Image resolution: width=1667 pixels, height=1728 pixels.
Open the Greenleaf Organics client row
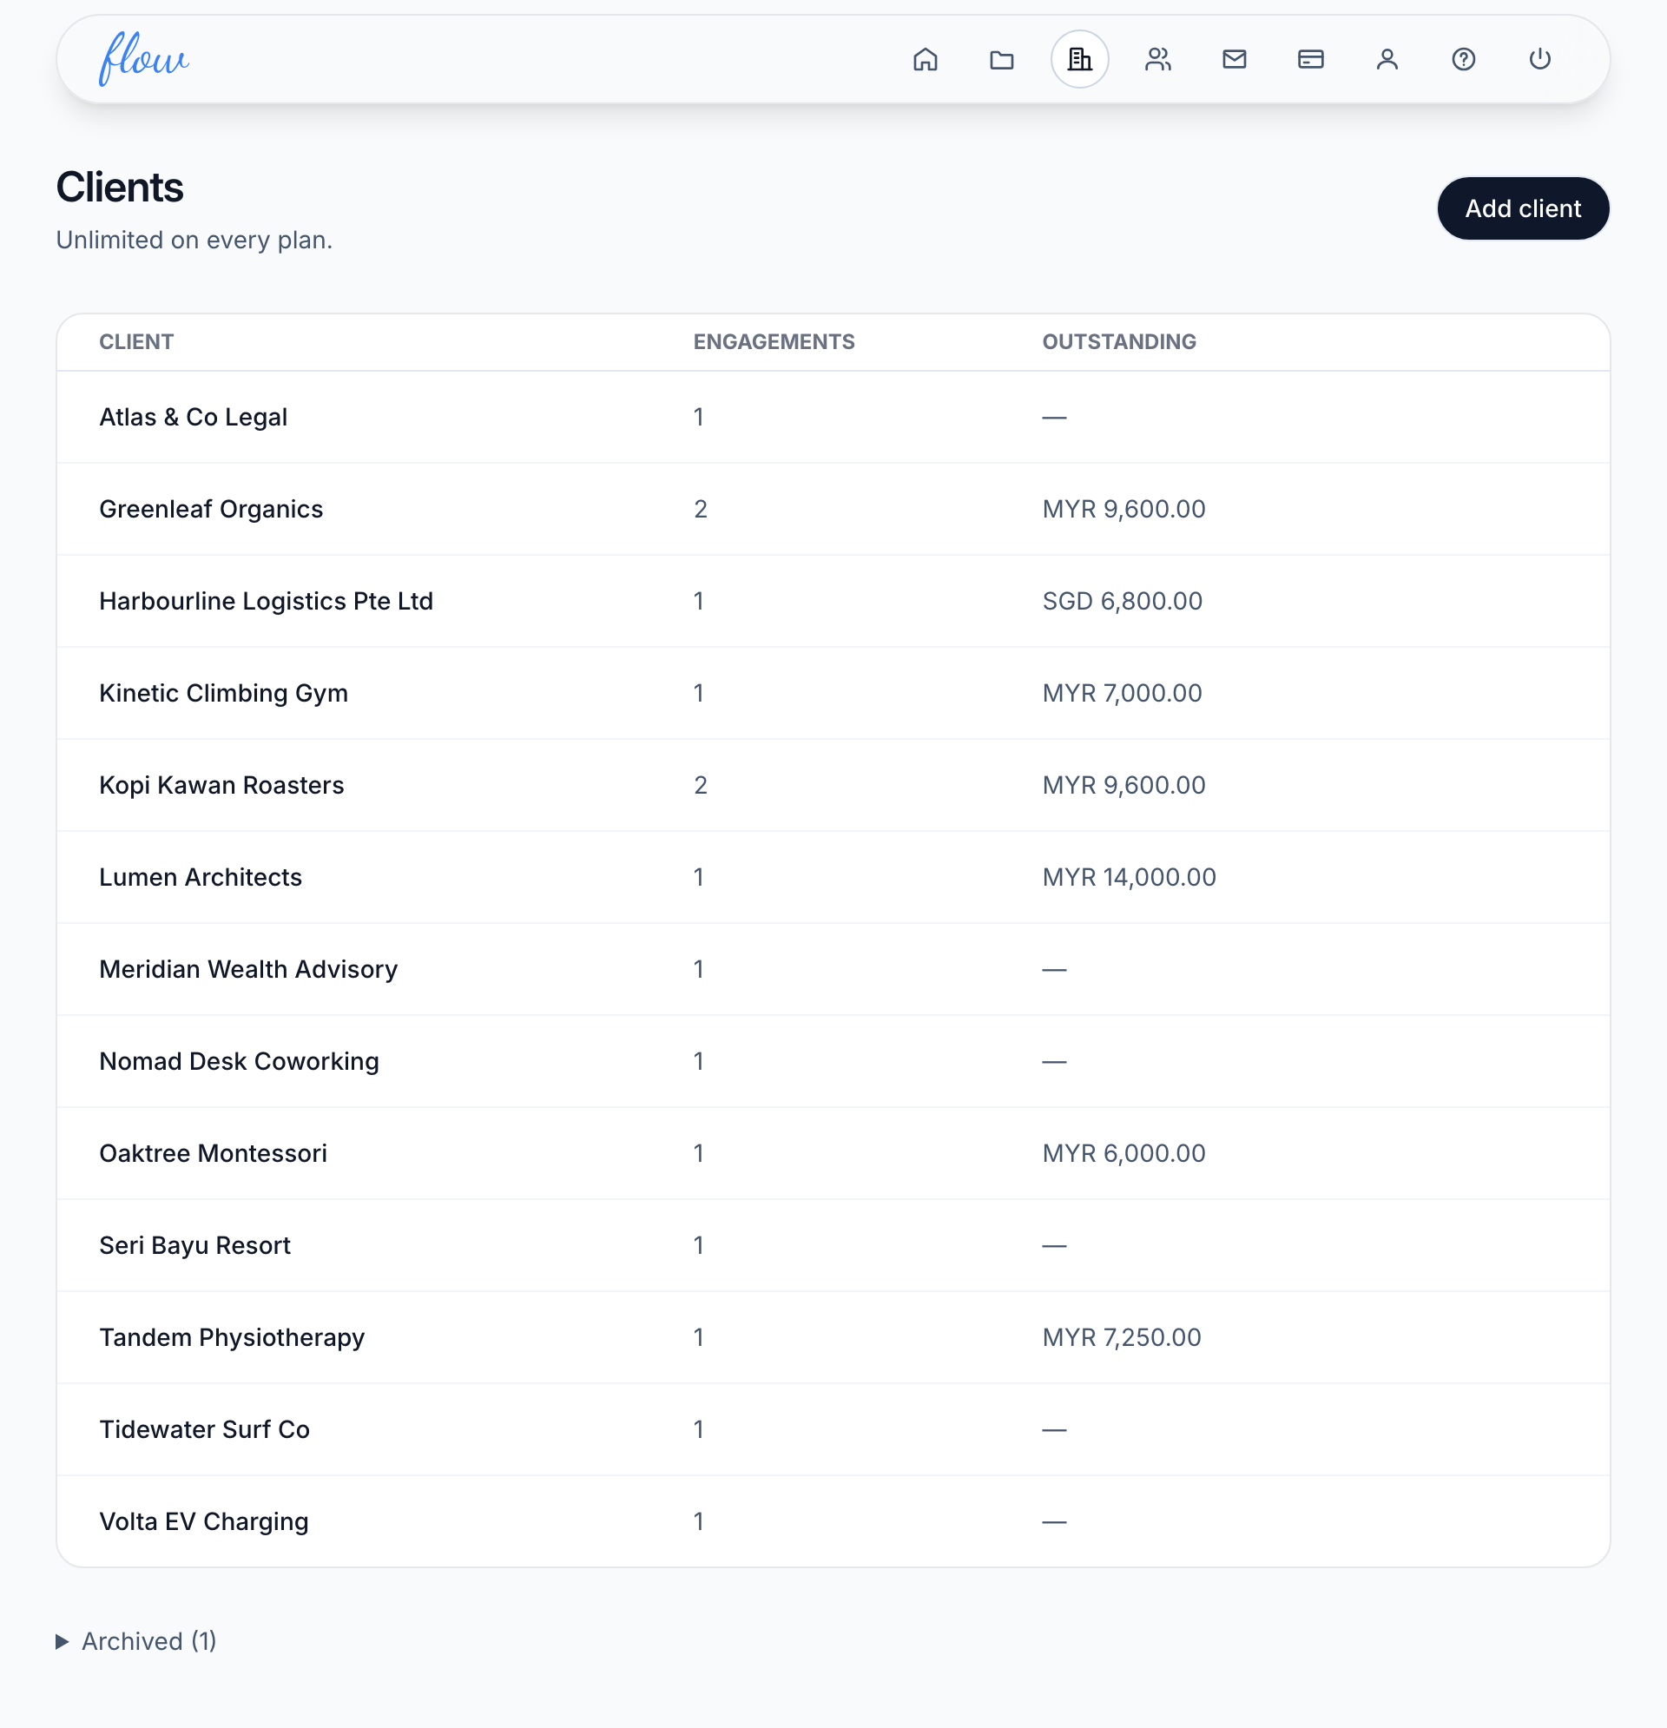pyautogui.click(x=833, y=509)
